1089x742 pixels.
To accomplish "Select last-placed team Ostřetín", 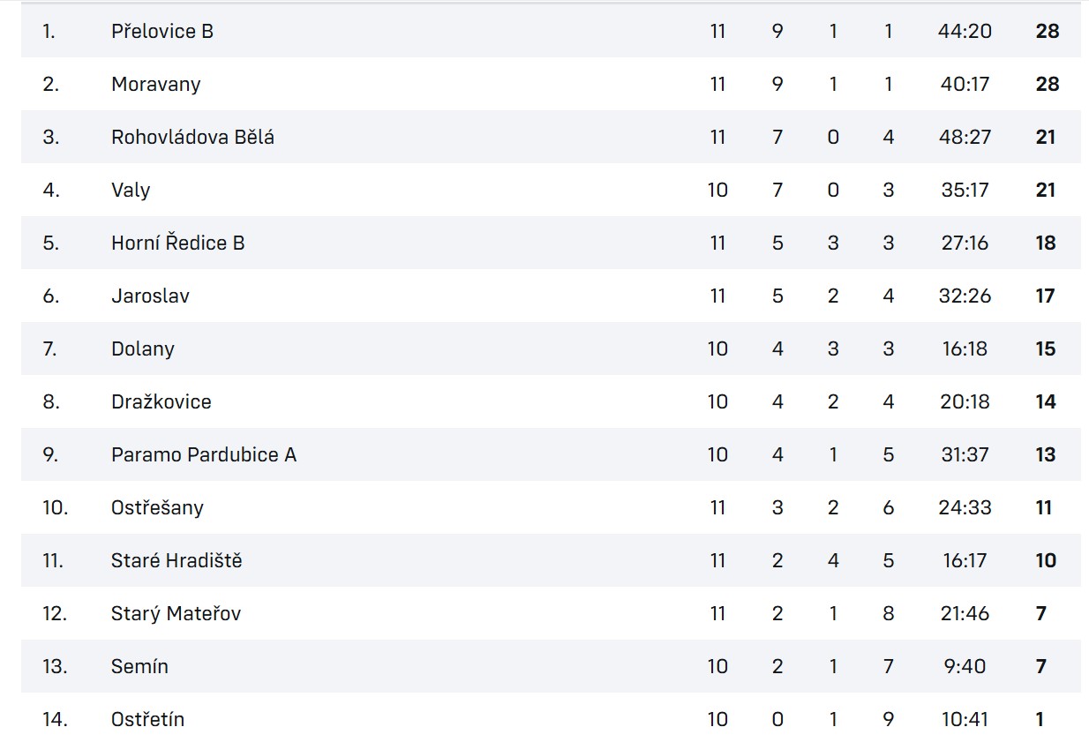I will [x=148, y=719].
